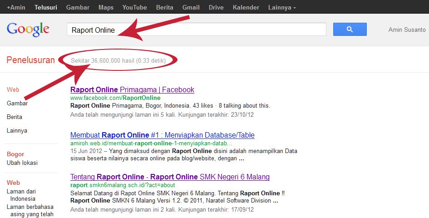Click the Amin Susanto account name
429x218 pixels.
tap(407, 30)
